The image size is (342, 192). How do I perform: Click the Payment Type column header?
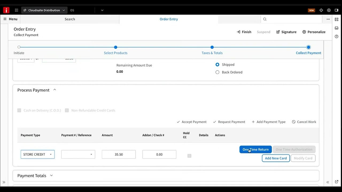click(30, 135)
